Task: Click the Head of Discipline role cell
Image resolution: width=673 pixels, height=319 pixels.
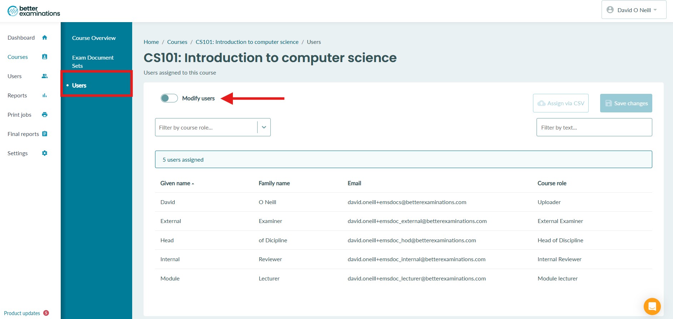Action: pos(560,240)
